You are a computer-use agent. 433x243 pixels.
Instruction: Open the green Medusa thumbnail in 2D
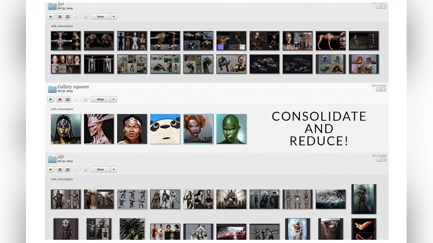[x=132, y=229]
